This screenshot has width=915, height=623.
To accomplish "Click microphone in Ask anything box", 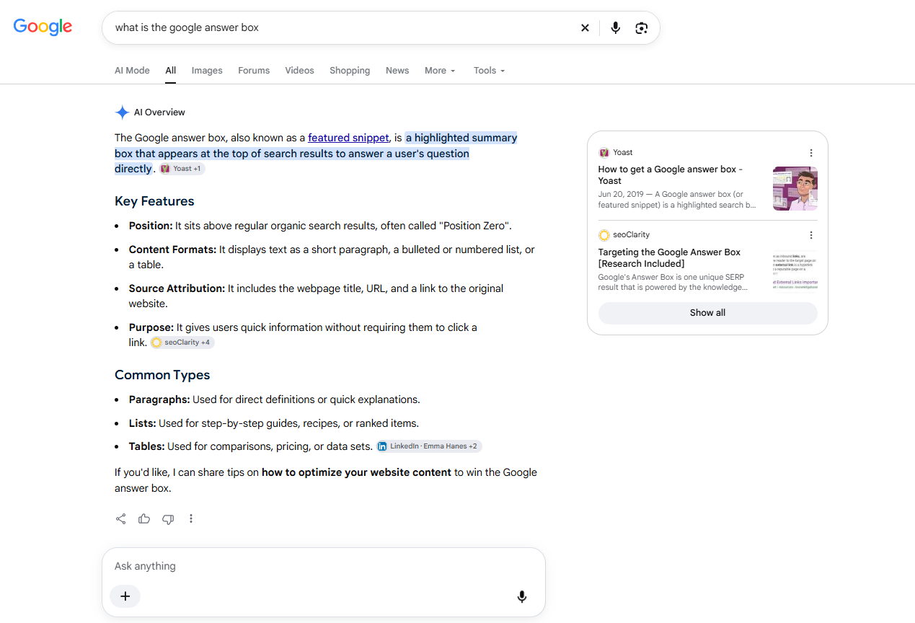I will pos(522,596).
